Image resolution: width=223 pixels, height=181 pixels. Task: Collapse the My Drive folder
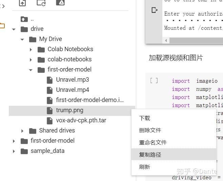pos(22,40)
